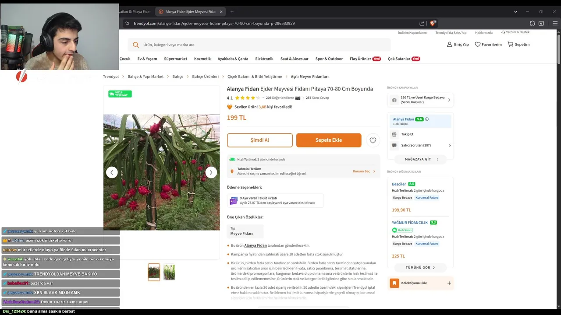Click the search magnifier icon in Trendyol search bar
The height and width of the screenshot is (315, 561).
tap(136, 45)
